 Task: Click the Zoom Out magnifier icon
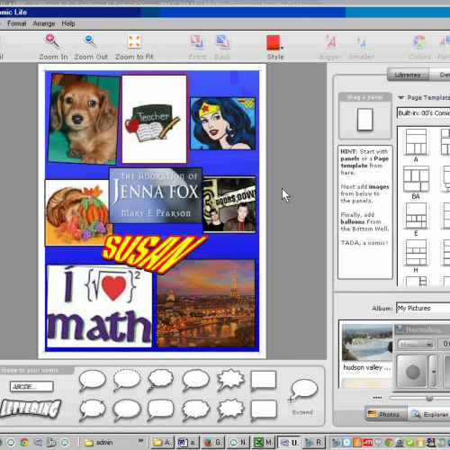point(90,41)
